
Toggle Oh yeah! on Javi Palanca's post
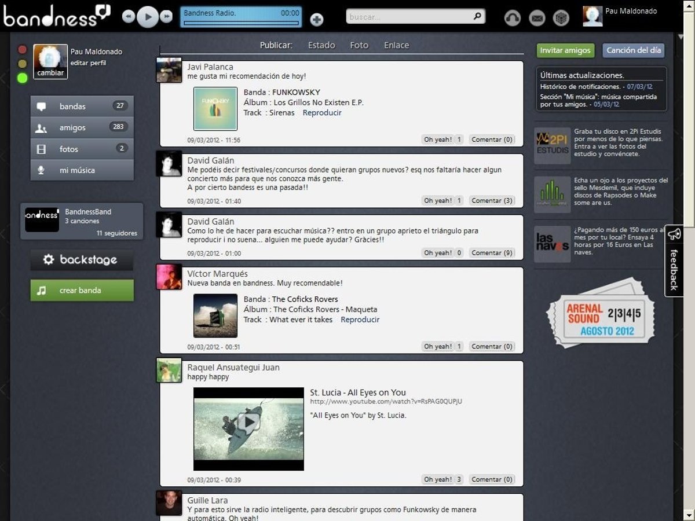pyautogui.click(x=442, y=140)
